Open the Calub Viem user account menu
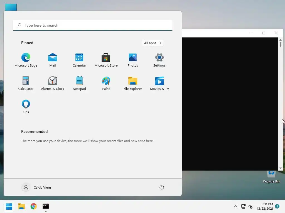The height and width of the screenshot is (213, 285). pos(36,187)
